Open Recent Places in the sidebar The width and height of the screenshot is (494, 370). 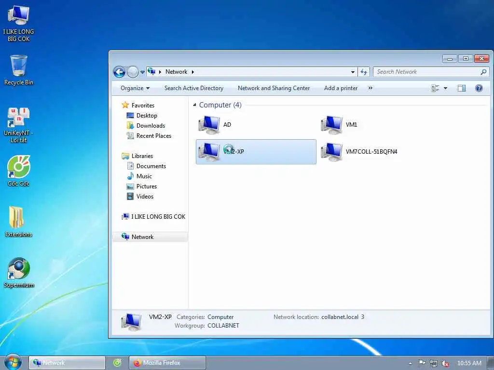click(x=154, y=135)
